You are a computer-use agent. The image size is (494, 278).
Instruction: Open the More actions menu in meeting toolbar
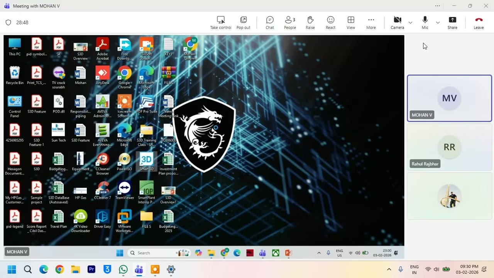pos(371,22)
